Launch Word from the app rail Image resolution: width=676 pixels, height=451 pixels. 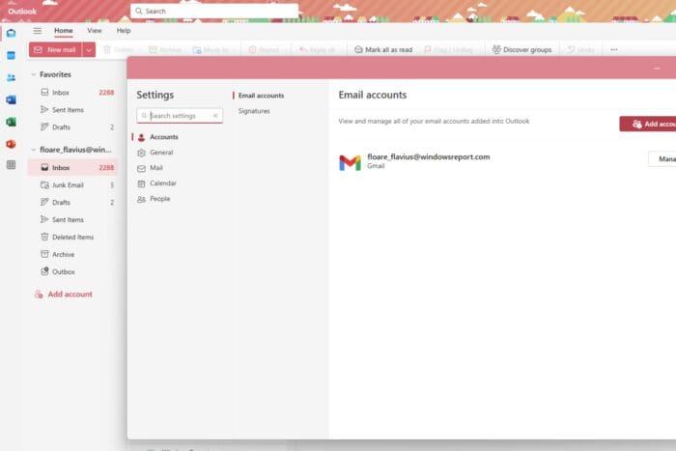point(12,99)
